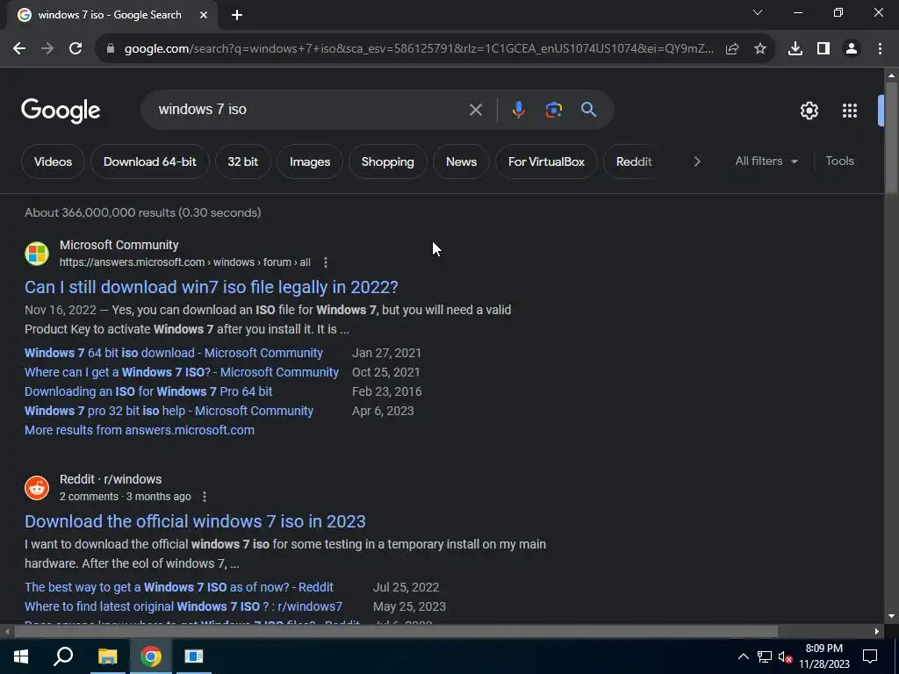Click the browser forward arrow
The height and width of the screenshot is (674, 899).
click(x=47, y=49)
